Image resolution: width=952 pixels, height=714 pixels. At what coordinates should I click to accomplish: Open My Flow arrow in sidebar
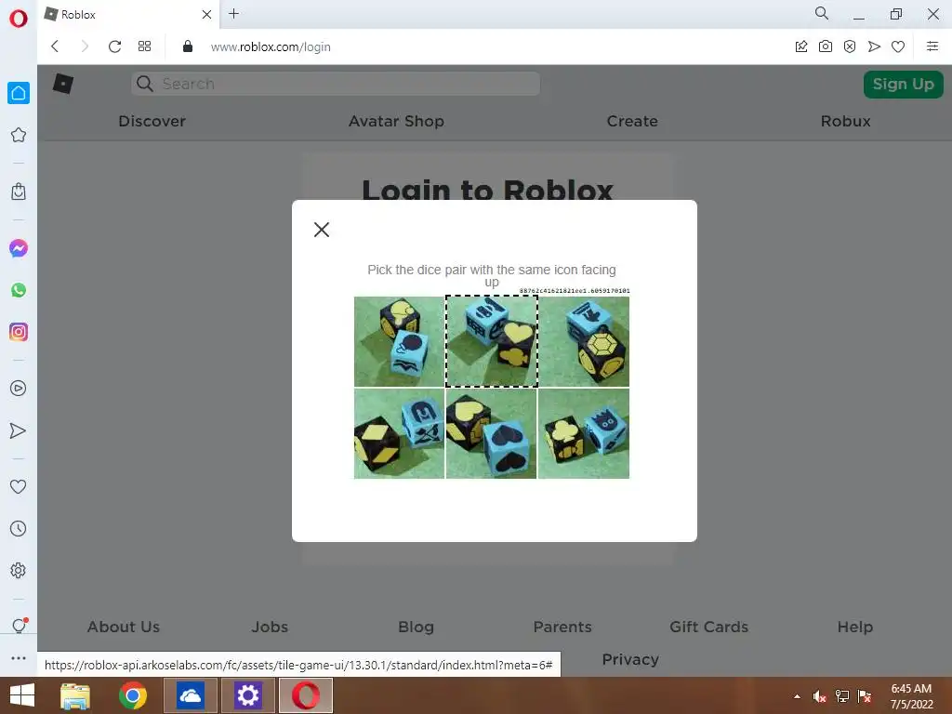pyautogui.click(x=19, y=430)
